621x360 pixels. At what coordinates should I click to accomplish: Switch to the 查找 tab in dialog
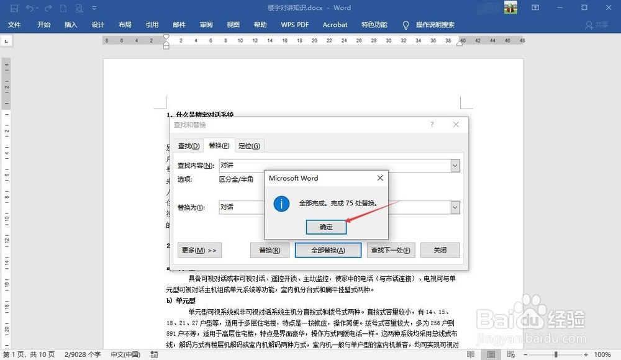point(188,145)
